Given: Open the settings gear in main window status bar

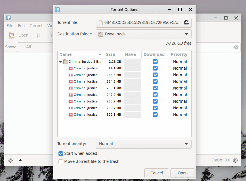Looking at the screenshot, I should pos(10,160).
